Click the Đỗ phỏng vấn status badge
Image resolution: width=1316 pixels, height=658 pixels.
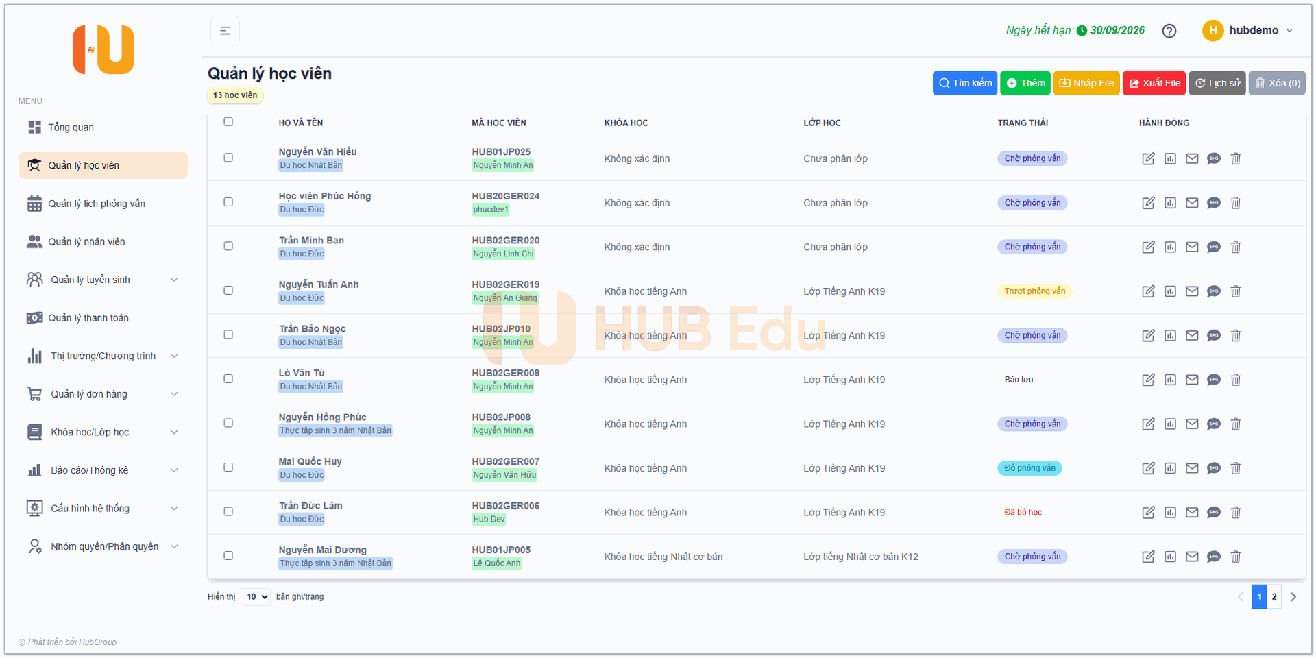click(1029, 468)
